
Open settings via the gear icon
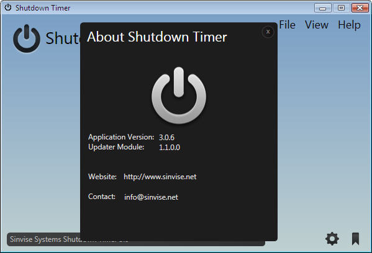332,239
